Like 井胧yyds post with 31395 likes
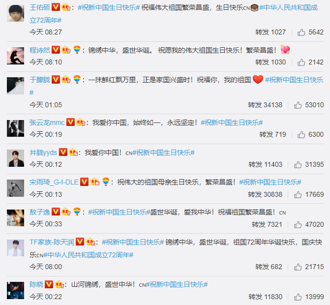This screenshot has height=305, width=330. tap(298, 165)
